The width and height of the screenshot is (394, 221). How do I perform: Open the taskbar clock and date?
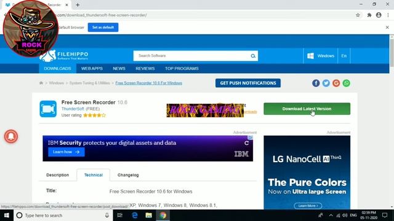coord(369,215)
